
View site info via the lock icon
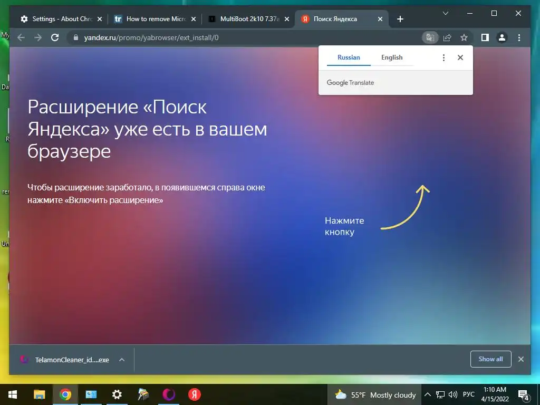coord(76,37)
